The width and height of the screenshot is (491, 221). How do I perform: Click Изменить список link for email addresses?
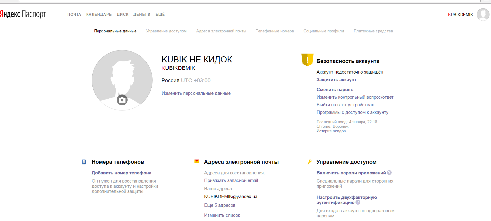[x=222, y=215]
